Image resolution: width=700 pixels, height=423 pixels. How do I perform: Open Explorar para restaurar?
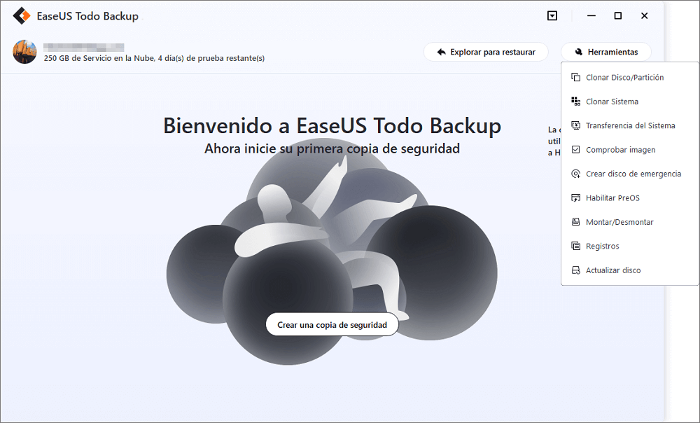click(x=486, y=52)
